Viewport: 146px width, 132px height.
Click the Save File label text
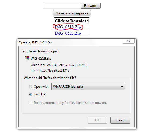40,94
